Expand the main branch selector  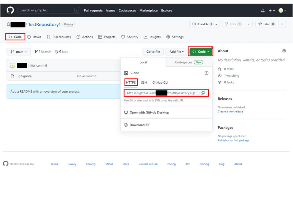tap(19, 52)
